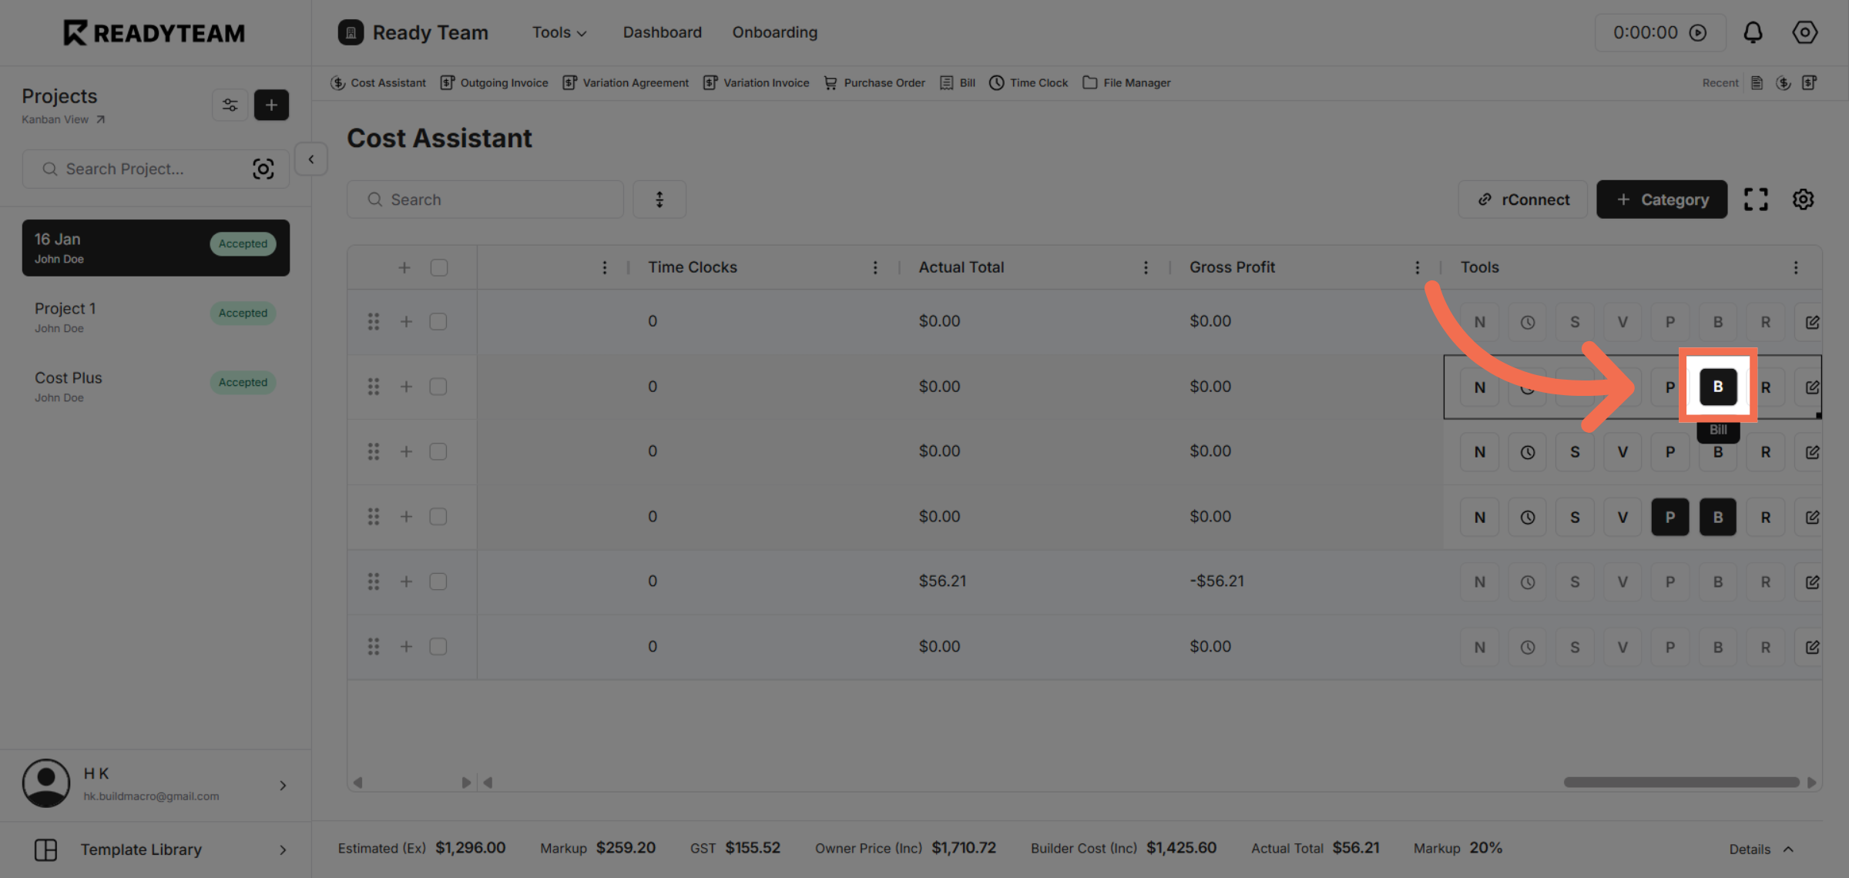
Task: Toggle fullscreen view of the cost table
Action: pos(1756,199)
